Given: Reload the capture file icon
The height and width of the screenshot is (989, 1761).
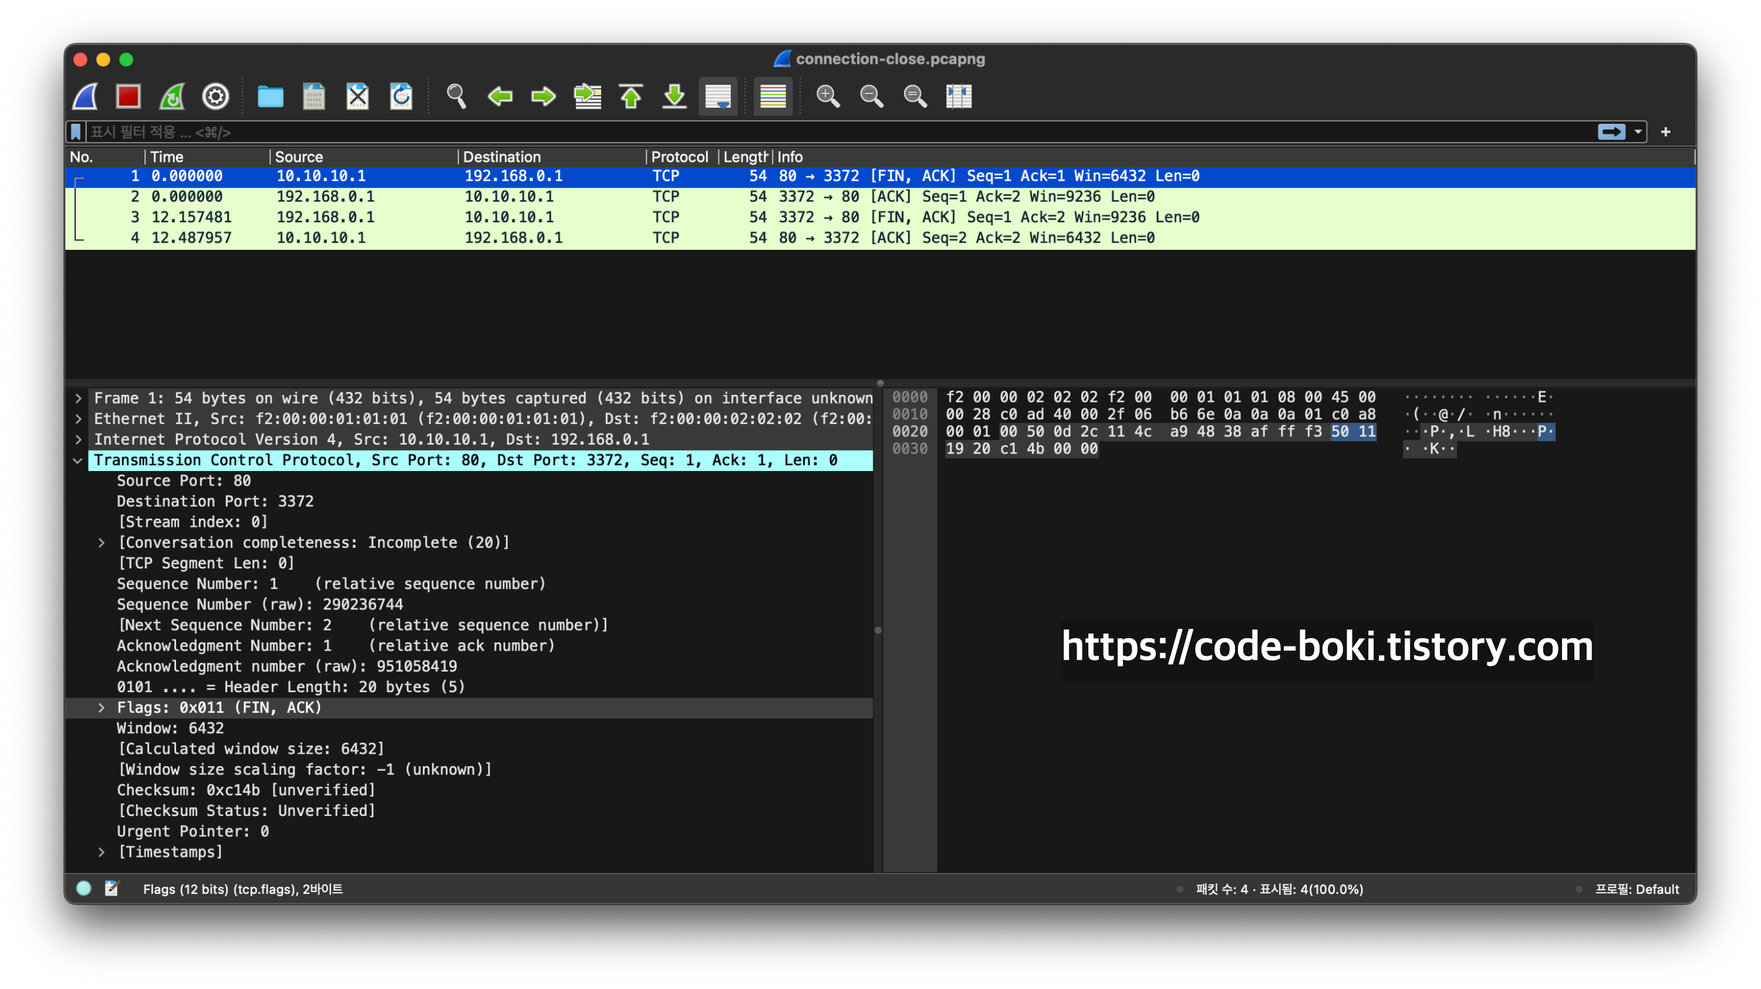Looking at the screenshot, I should [x=402, y=96].
